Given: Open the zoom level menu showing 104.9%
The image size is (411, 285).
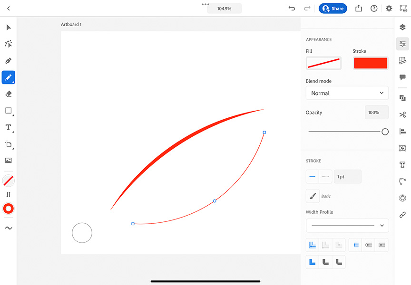Looking at the screenshot, I should coord(224,8).
